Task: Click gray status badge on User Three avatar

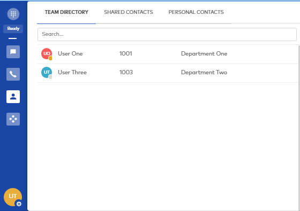Action: pyautogui.click(x=50, y=77)
